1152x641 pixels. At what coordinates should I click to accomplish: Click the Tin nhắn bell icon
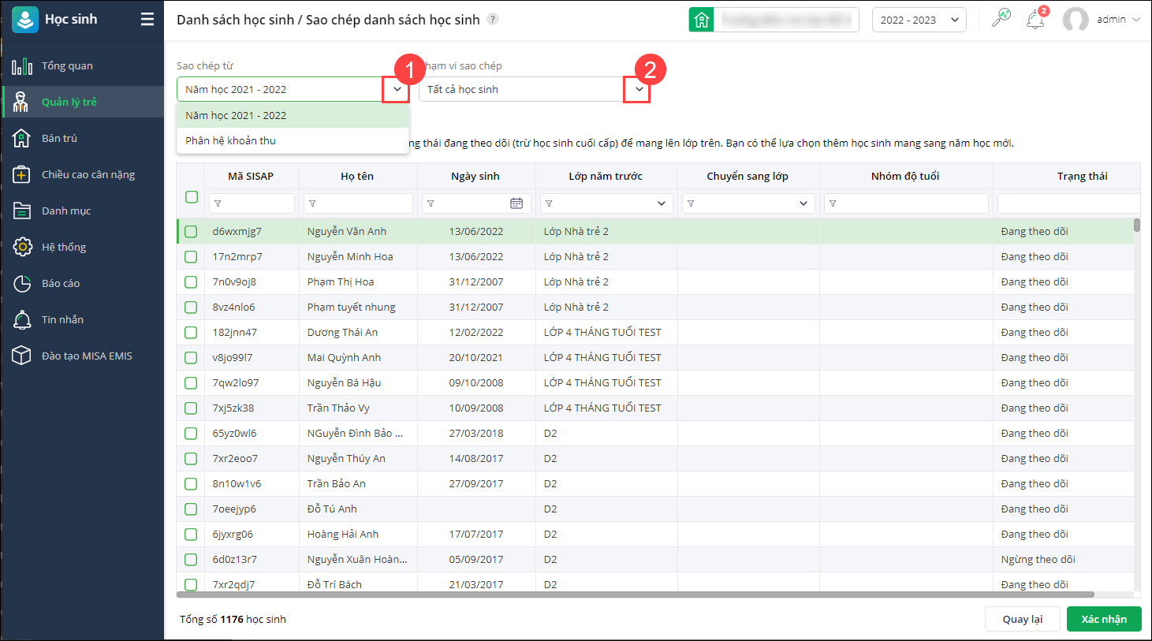coord(22,319)
